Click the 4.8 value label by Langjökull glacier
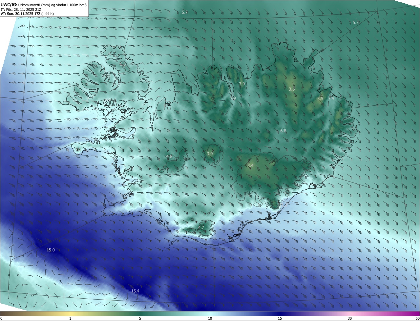The image size is (420, 321). tap(169, 157)
